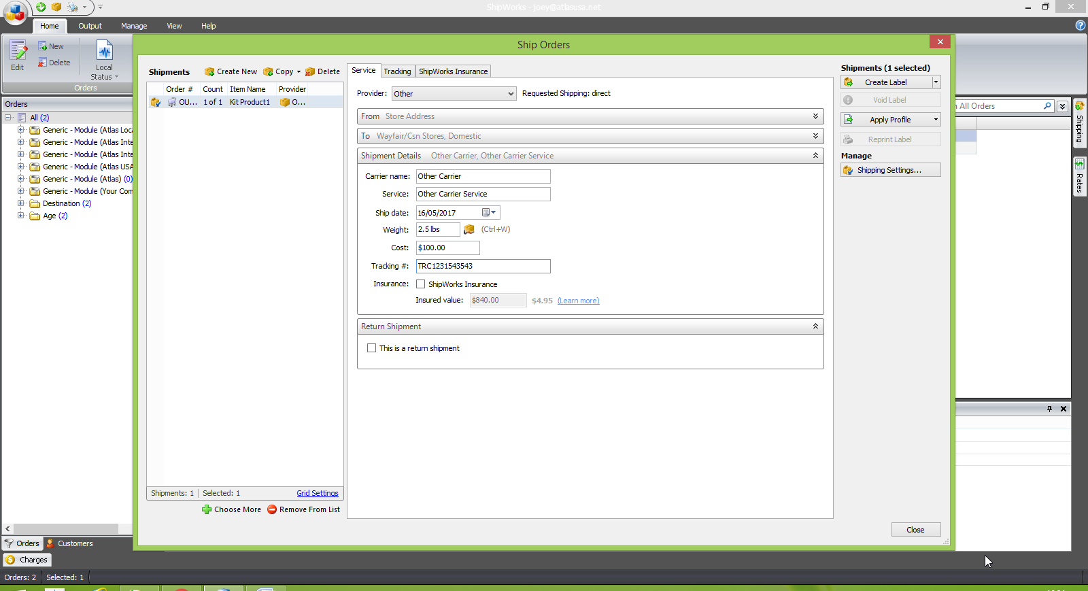Expand the Age (2) filter folder

point(20,216)
